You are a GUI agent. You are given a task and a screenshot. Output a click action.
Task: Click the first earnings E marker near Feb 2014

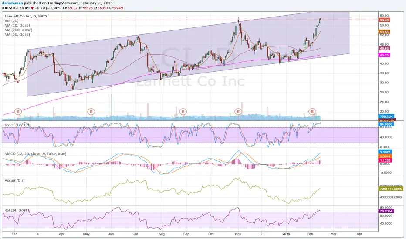(x=18, y=112)
